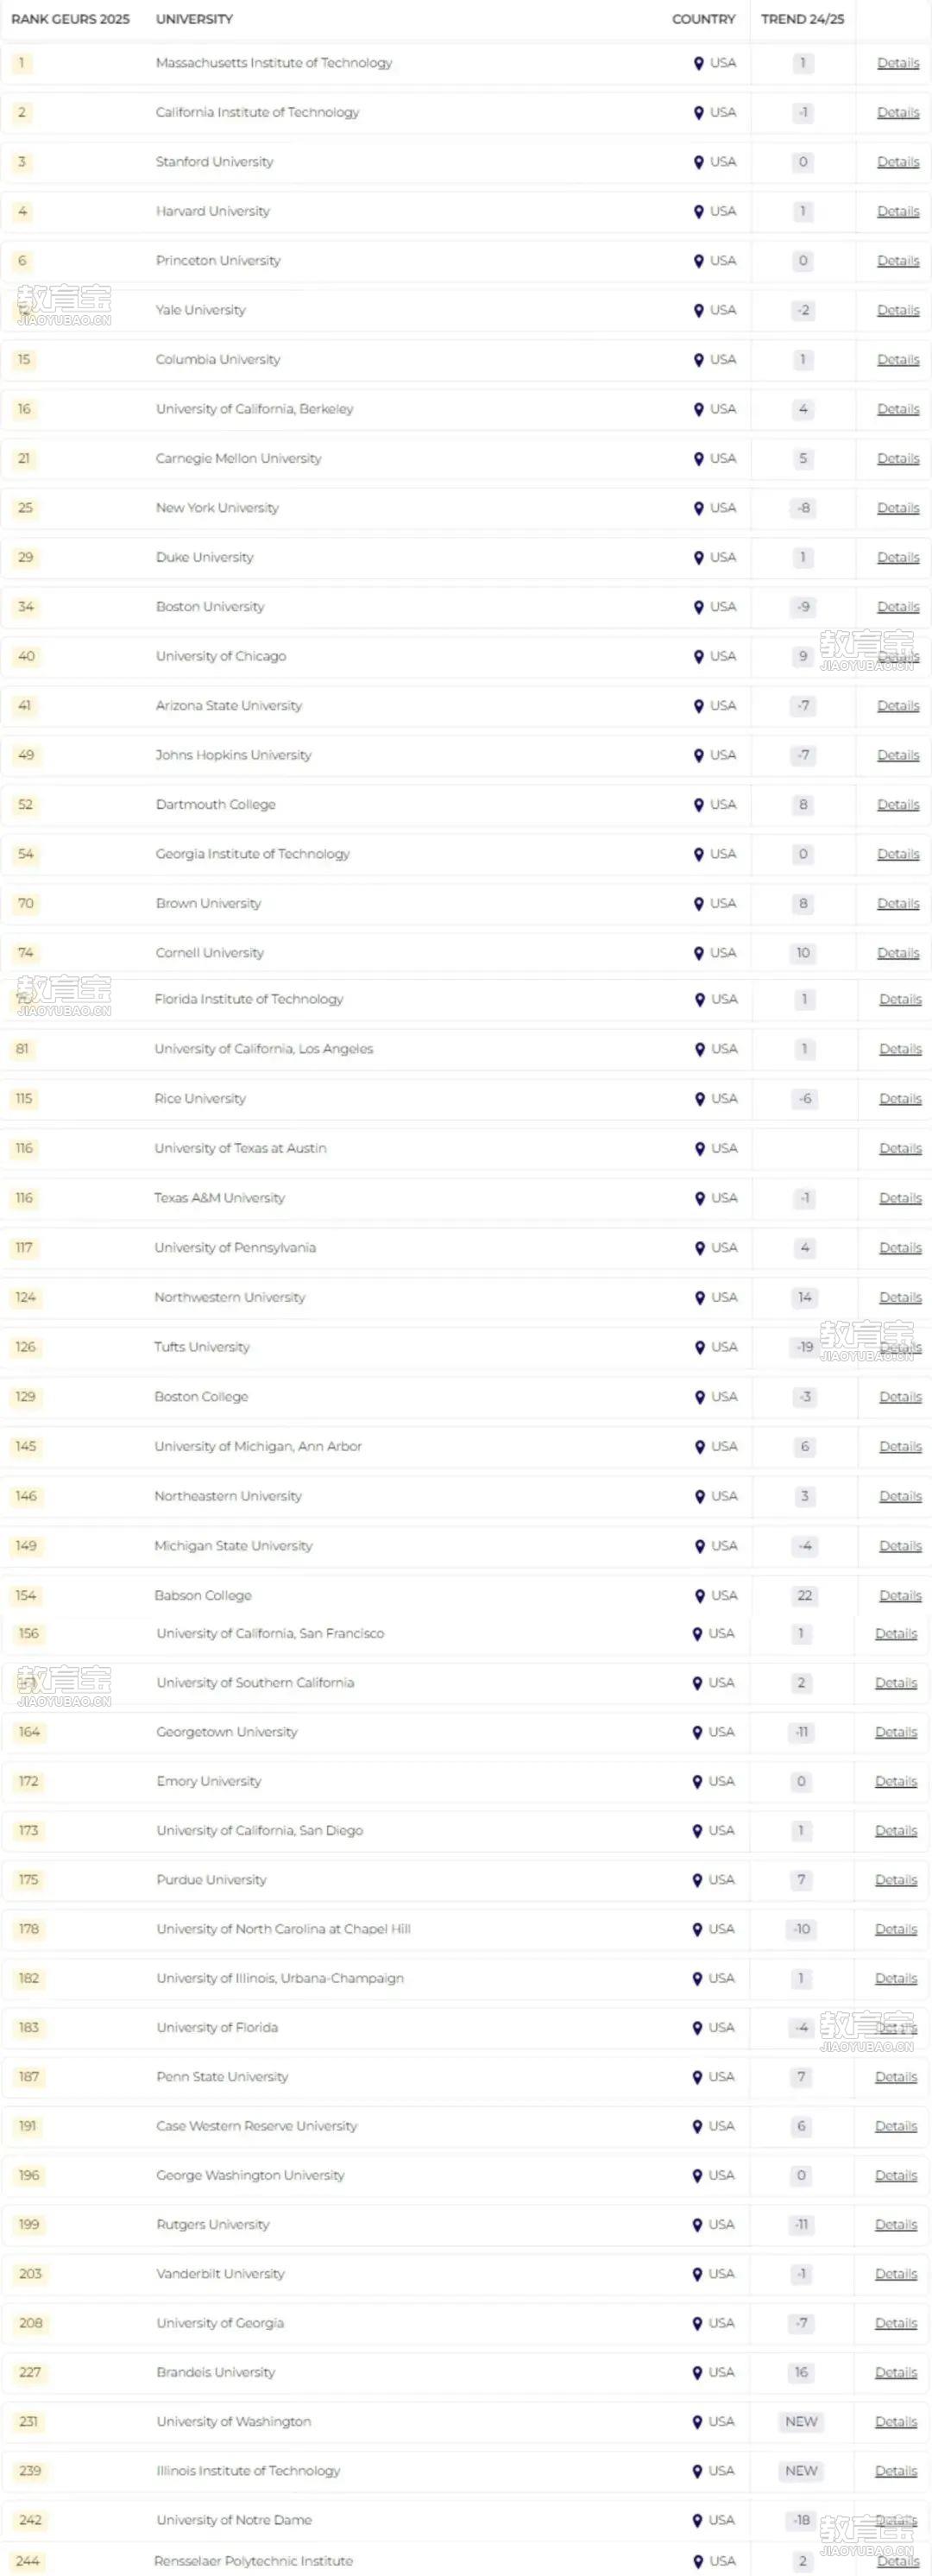932x2576 pixels.
Task: Open Details for Massachusetts Institute of Technology
Action: coord(898,63)
